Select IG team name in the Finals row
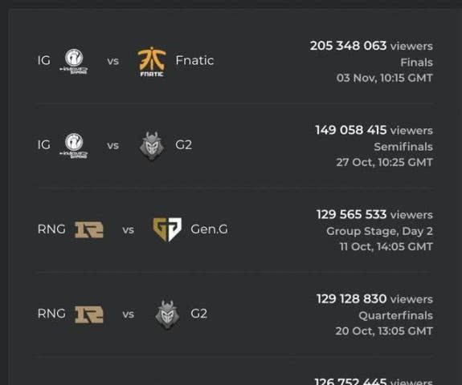462x385 pixels. [x=44, y=61]
